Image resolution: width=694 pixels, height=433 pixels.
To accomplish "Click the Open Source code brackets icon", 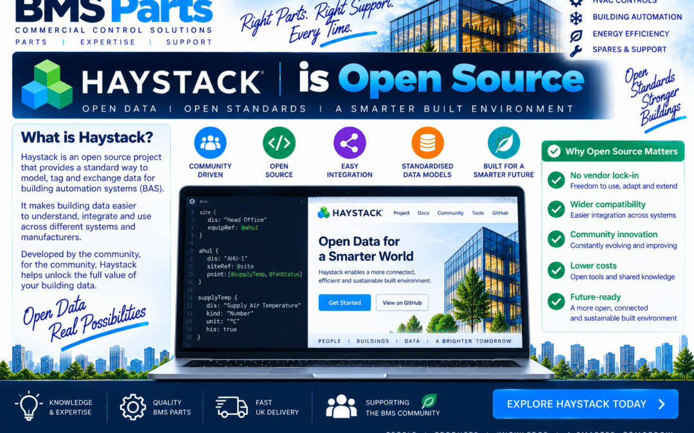I will 279,142.
